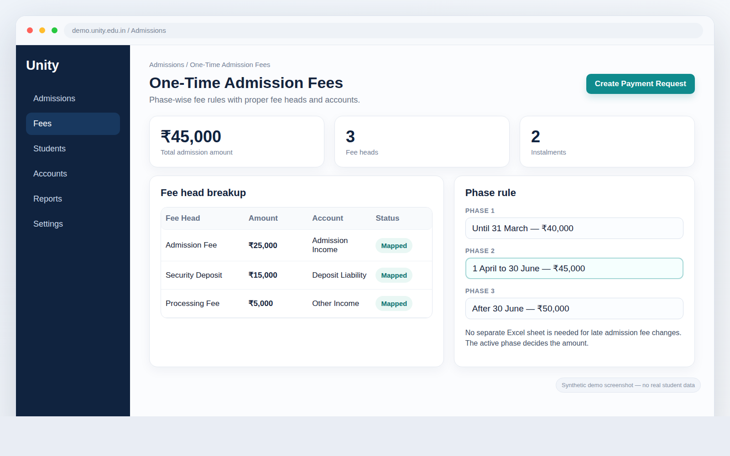
Task: Click the Account column header
Action: 328,218
